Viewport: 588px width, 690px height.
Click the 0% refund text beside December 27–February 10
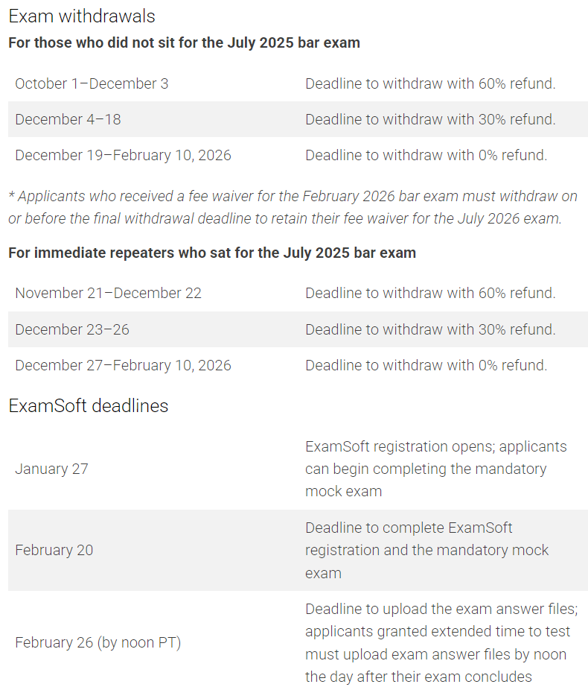point(426,365)
